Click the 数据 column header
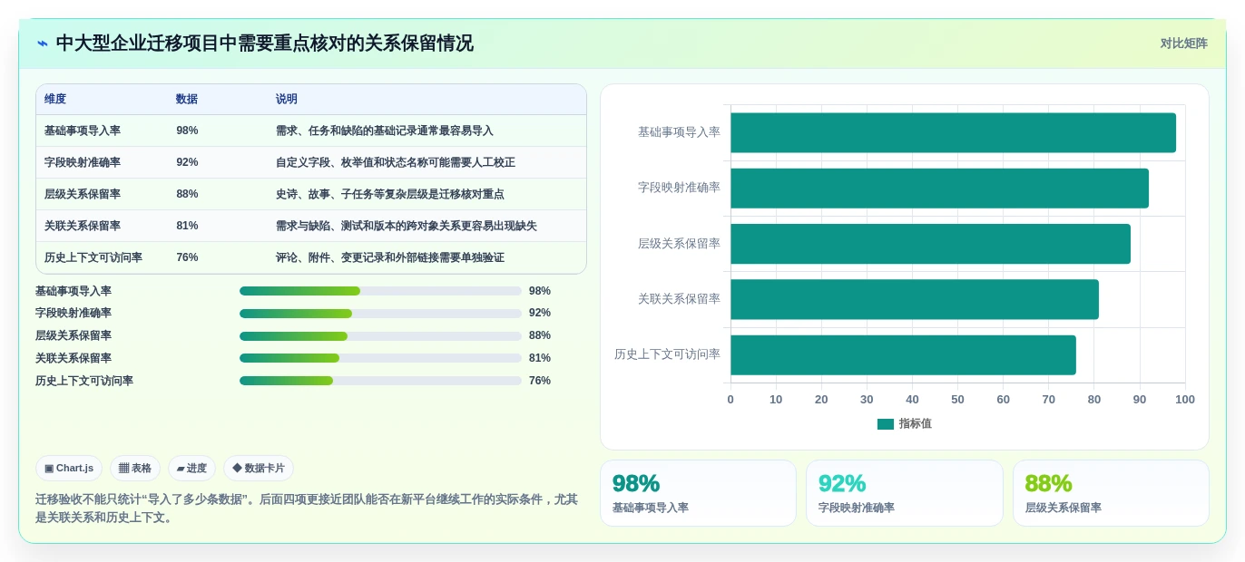Viewport: 1245px width, 562px height. [x=187, y=100]
